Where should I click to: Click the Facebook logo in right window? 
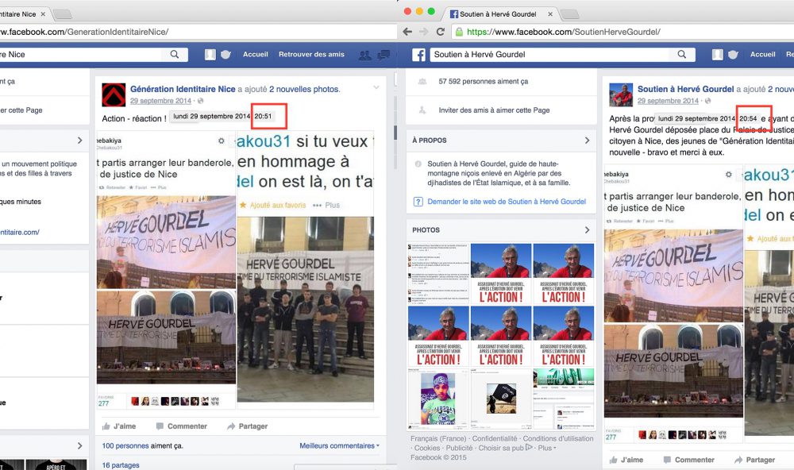(418, 55)
